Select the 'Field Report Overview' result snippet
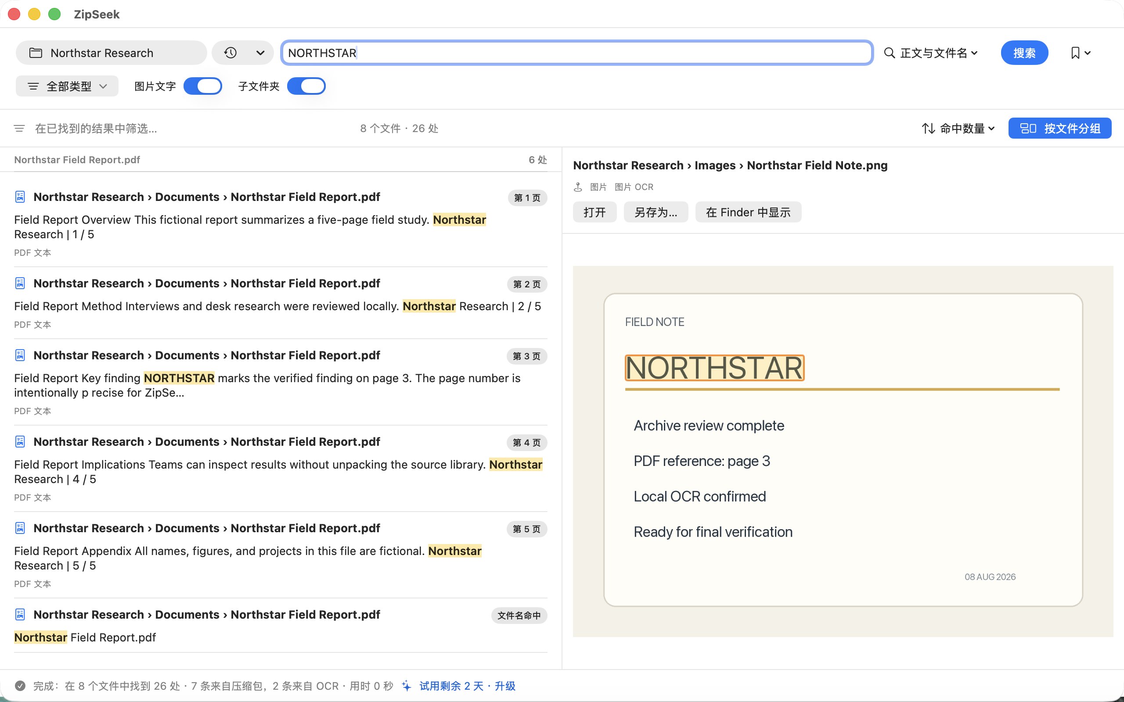This screenshot has width=1124, height=702. pos(250,227)
